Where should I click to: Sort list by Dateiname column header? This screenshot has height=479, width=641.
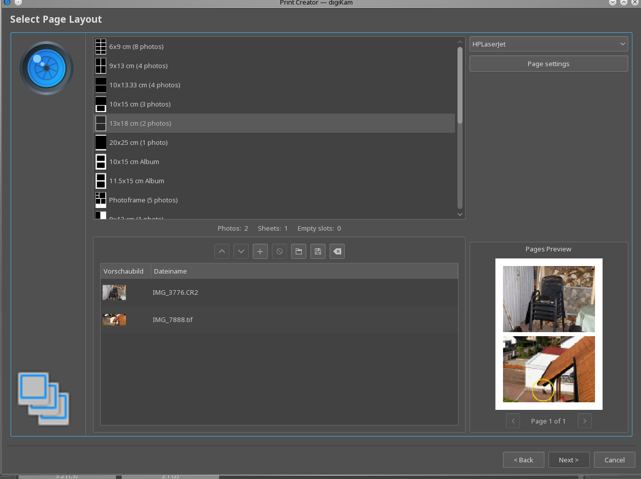170,271
